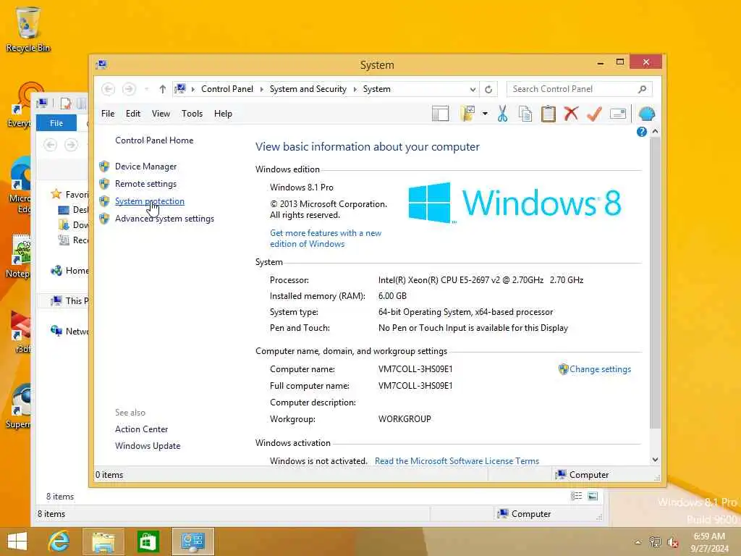Screen dimensions: 741x556
Task: Click the folder options checklist toolbar icon
Action: [x=467, y=114]
